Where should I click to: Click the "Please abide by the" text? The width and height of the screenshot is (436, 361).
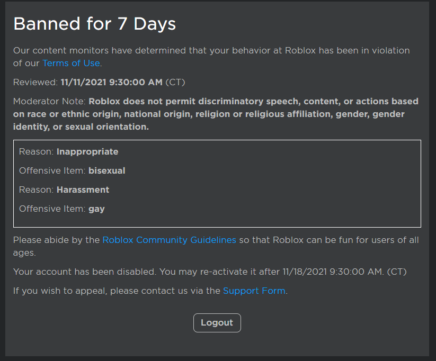56,240
